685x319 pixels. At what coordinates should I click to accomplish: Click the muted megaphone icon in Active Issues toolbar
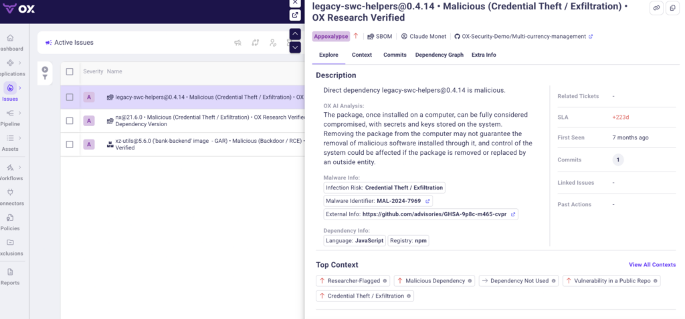[x=237, y=43]
